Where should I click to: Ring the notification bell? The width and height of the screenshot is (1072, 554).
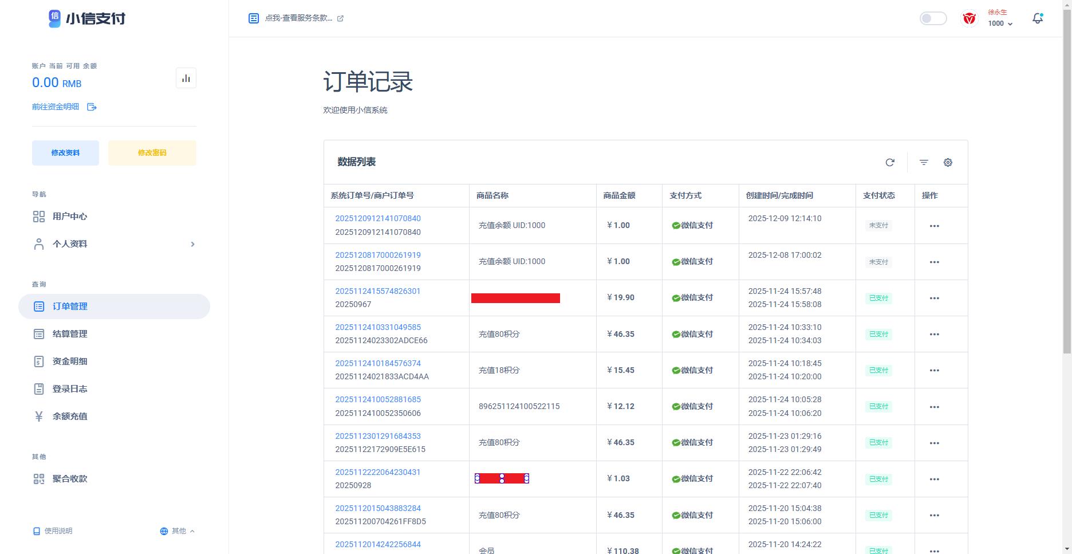(1037, 18)
